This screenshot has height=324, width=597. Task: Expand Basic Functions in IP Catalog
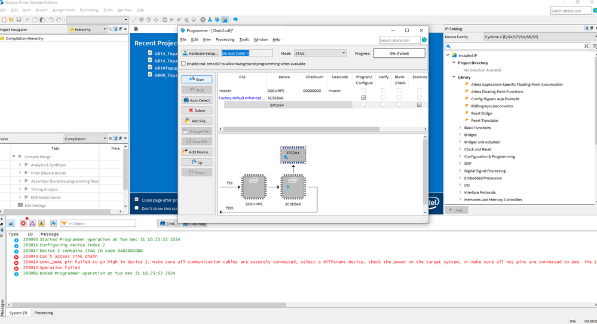460,128
